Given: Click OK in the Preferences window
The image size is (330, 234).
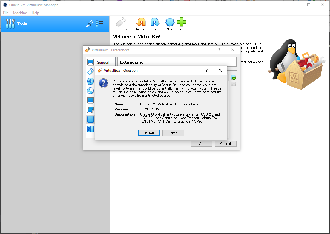Looking at the screenshot, I should click(201, 143).
